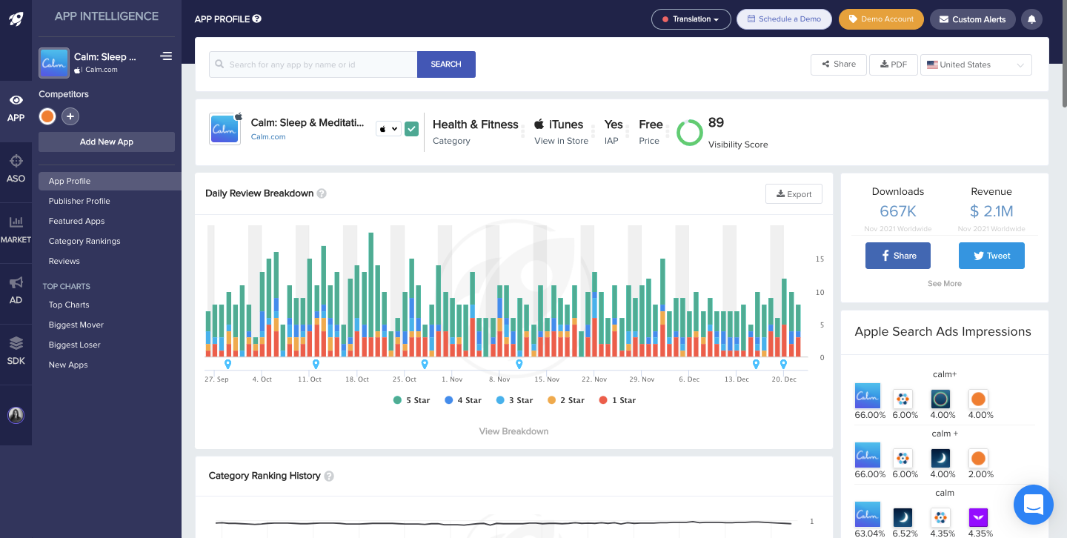The image size is (1067, 538).
Task: Select App Profile in the sidebar menu
Action: click(110, 181)
